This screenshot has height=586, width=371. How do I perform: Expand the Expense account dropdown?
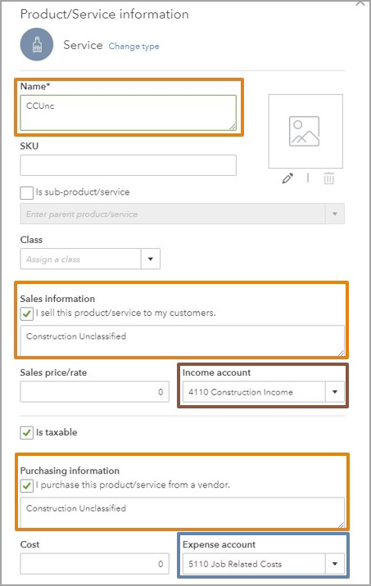coord(335,564)
